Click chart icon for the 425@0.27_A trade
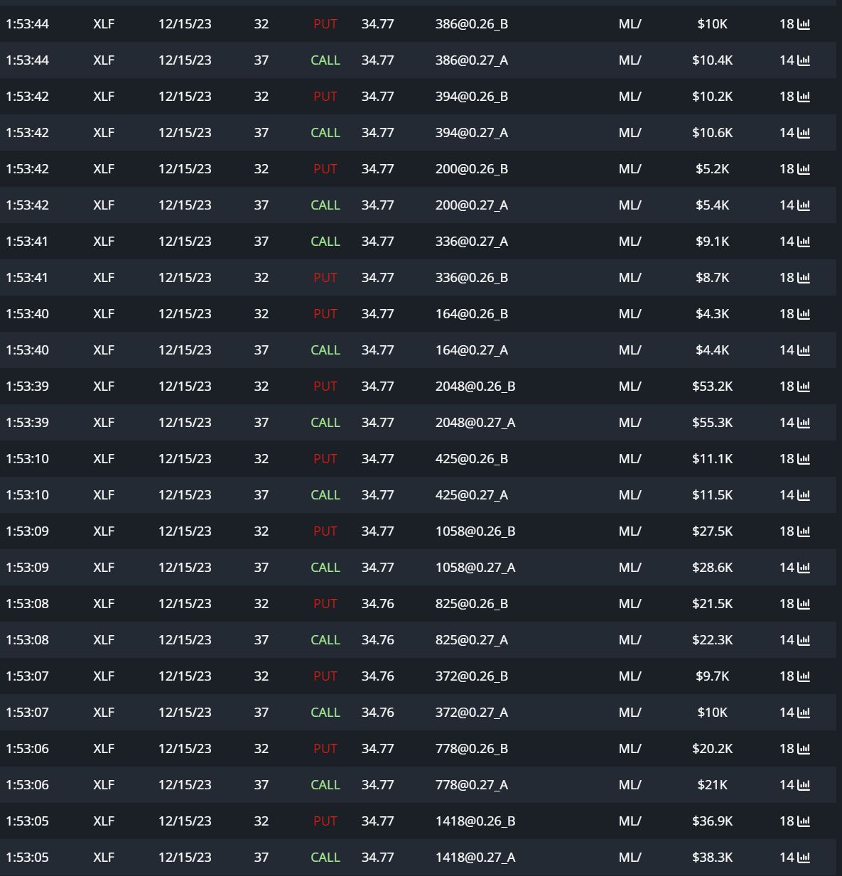The height and width of the screenshot is (876, 842). click(x=804, y=495)
